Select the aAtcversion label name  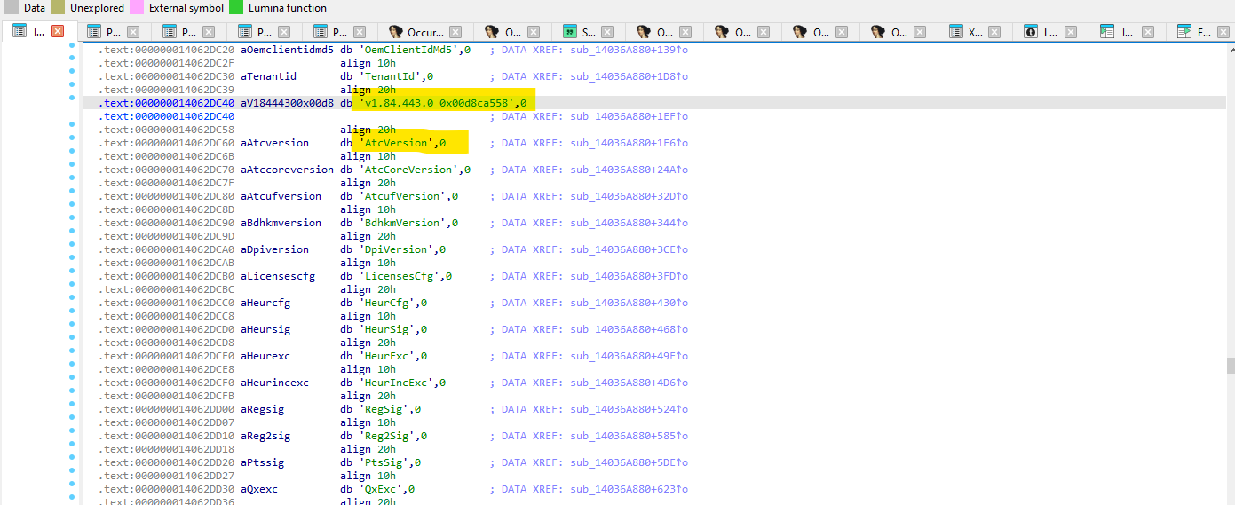tap(275, 143)
